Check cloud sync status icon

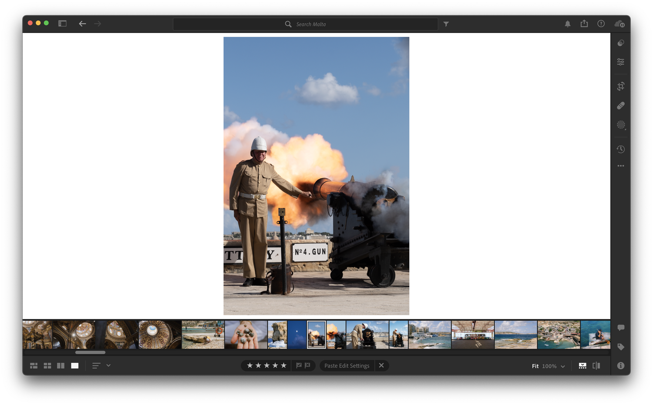click(619, 24)
